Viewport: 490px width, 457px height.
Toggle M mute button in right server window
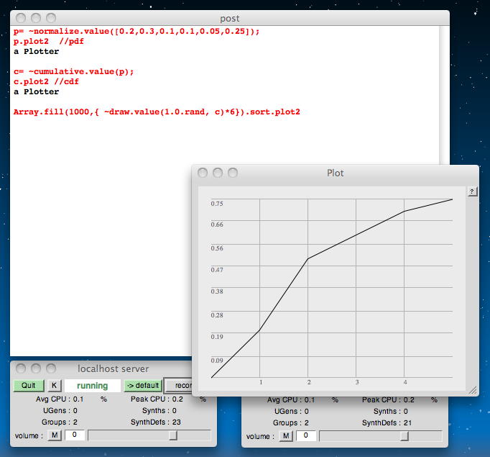pyautogui.click(x=286, y=435)
